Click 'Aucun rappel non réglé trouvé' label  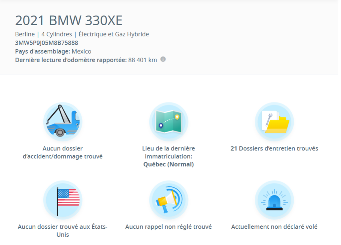coord(169,227)
